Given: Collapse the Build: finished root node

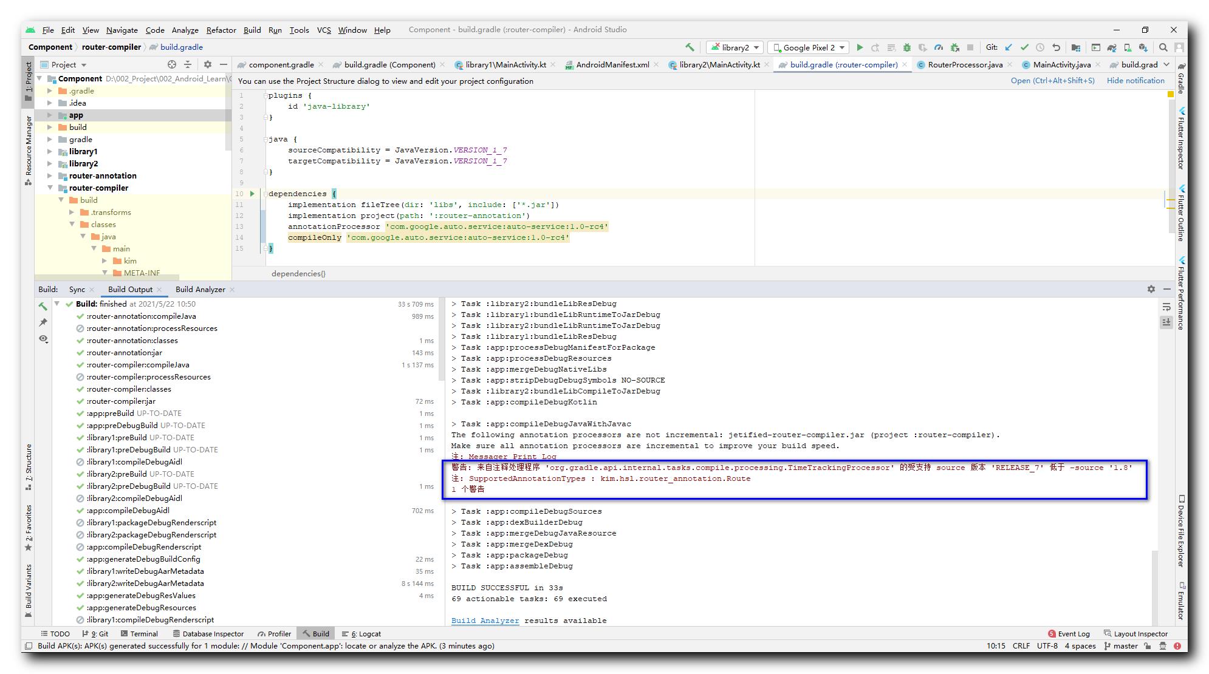Looking at the screenshot, I should (x=57, y=304).
